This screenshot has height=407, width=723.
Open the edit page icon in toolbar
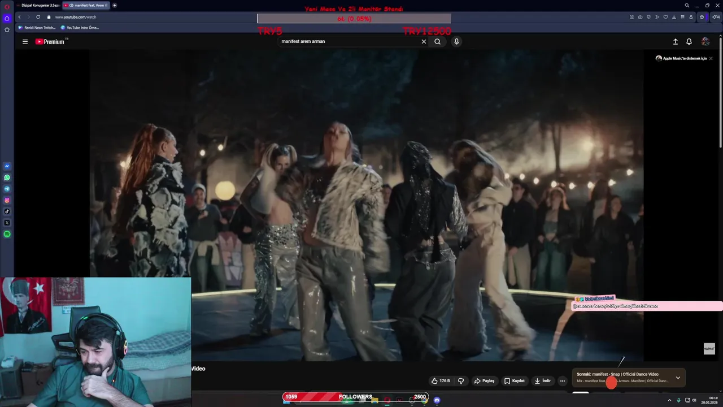(x=631, y=17)
